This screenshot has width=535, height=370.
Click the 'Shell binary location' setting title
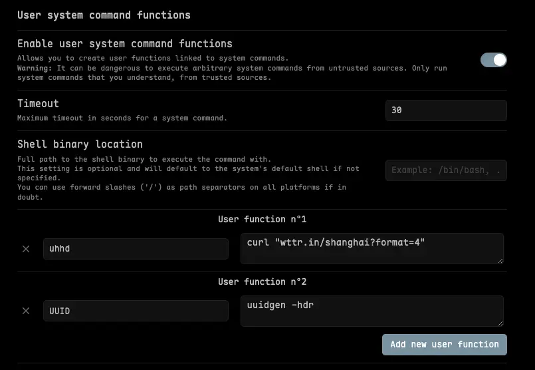coord(80,144)
